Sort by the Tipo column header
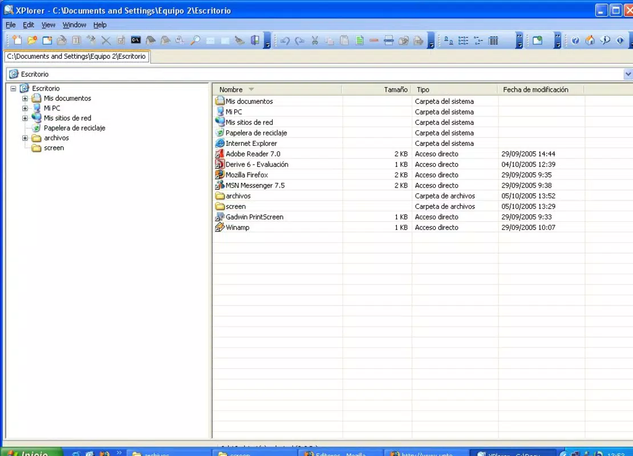This screenshot has height=456, width=633. (455, 89)
